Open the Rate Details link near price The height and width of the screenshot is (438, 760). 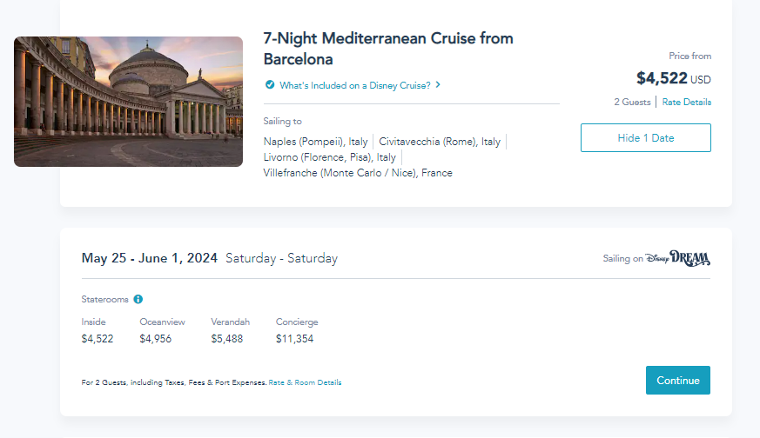click(686, 103)
